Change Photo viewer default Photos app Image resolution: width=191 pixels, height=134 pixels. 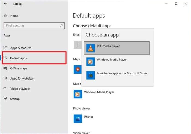(x=89, y=117)
